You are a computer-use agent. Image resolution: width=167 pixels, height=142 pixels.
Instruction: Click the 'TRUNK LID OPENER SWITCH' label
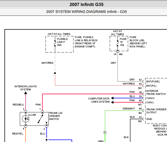56,116
